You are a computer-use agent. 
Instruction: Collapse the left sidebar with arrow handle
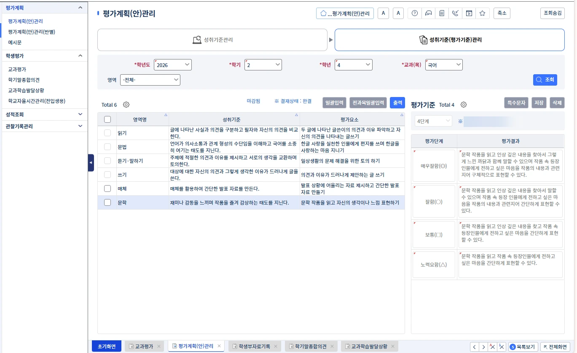tap(91, 163)
